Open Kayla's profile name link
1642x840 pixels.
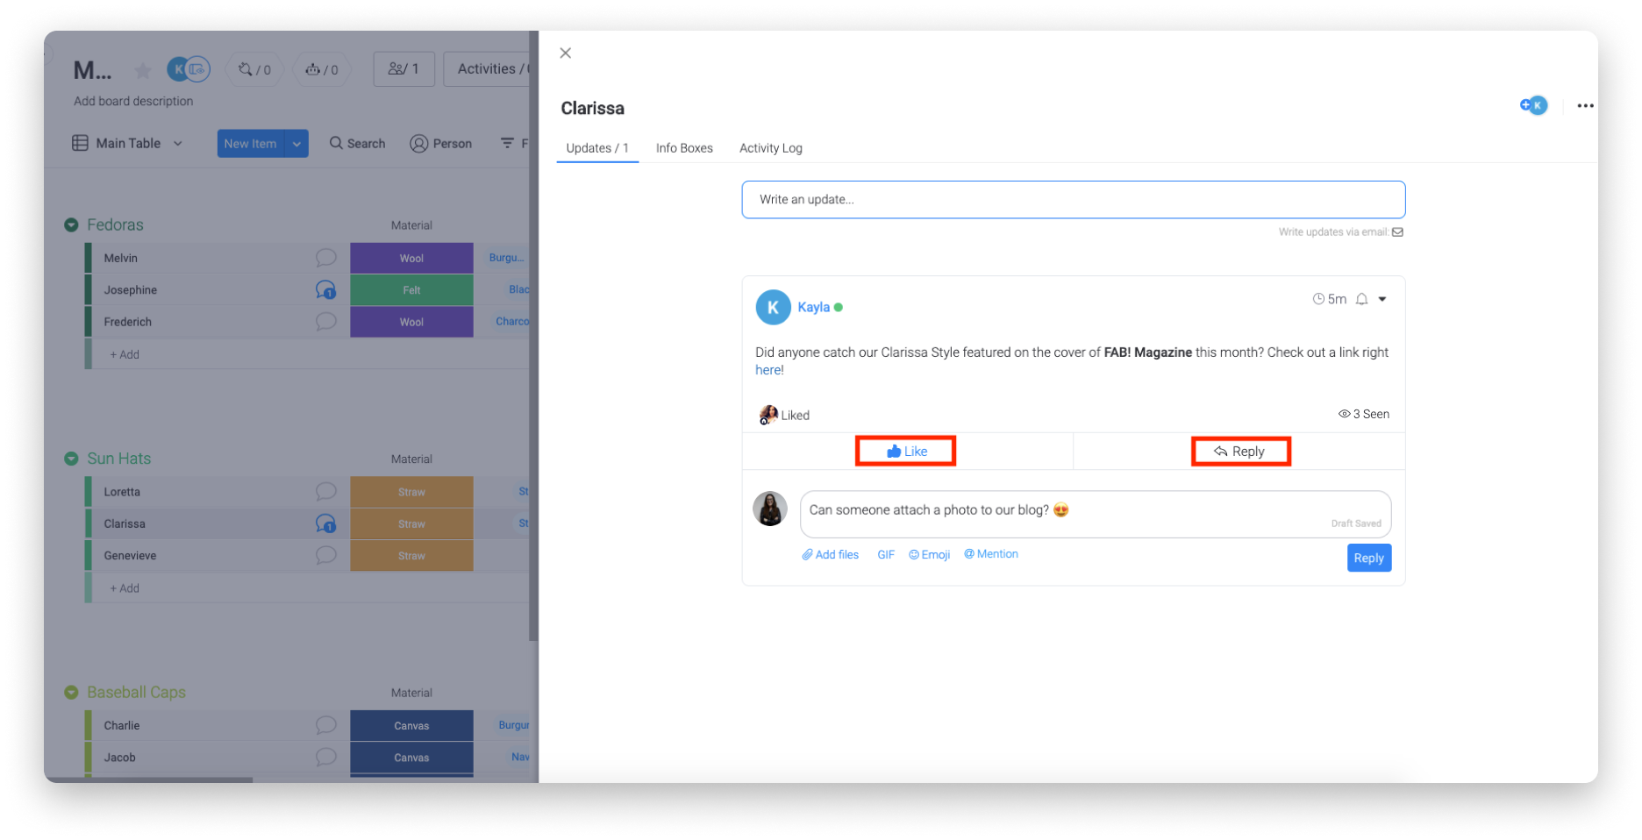(814, 308)
